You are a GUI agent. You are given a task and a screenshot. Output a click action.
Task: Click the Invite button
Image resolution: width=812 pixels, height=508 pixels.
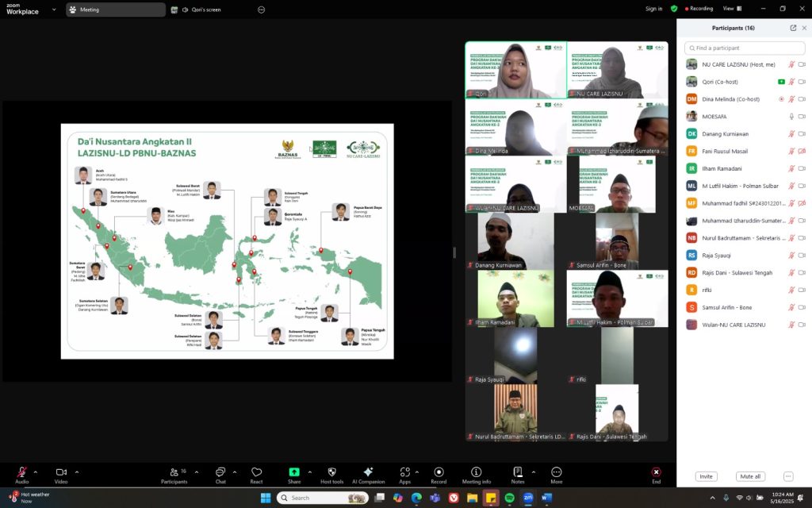tap(706, 476)
